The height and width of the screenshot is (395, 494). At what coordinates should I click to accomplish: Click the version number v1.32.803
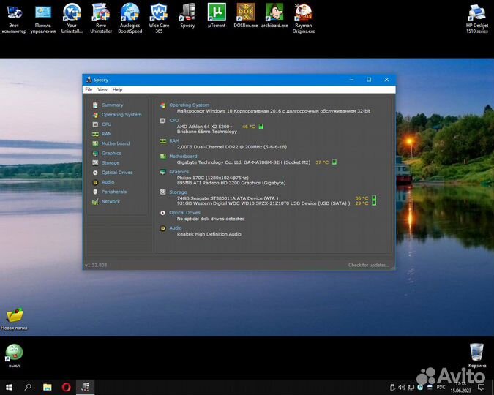(96, 265)
